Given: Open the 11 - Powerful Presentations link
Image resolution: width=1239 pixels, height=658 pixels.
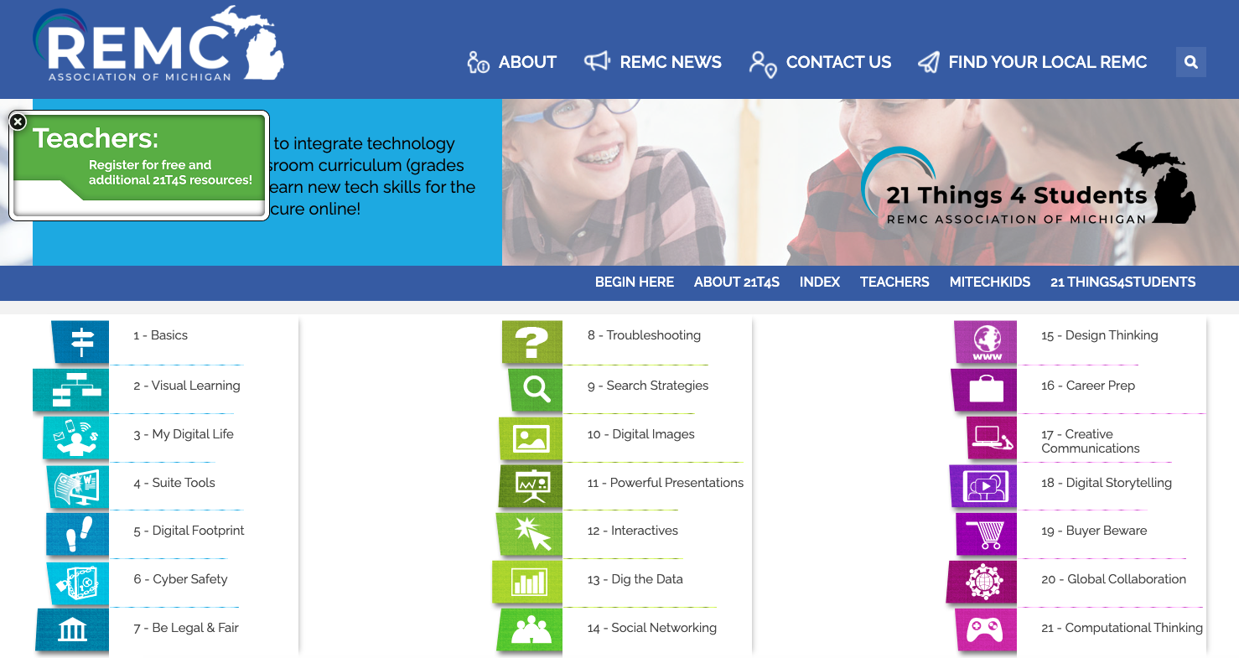Looking at the screenshot, I should [665, 483].
